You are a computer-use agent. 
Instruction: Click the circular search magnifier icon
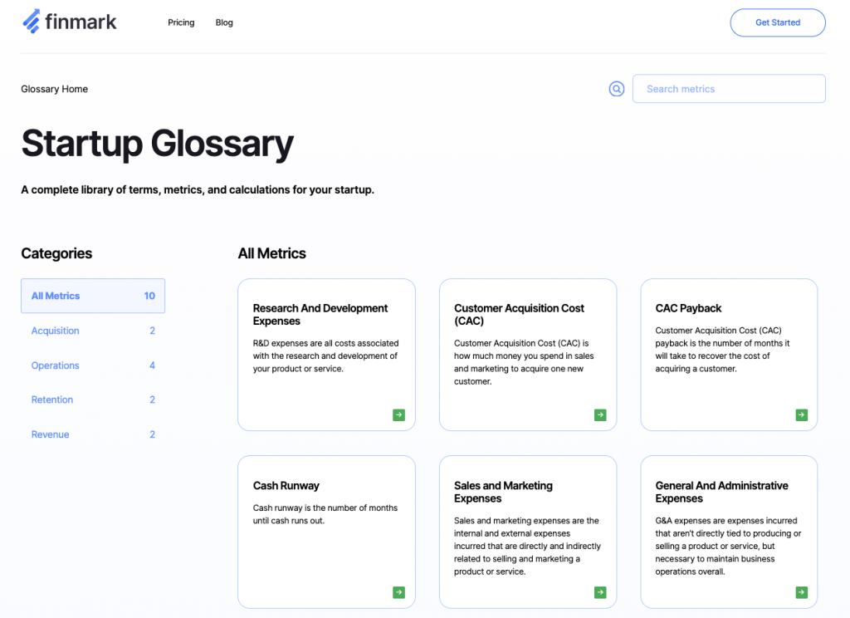pos(616,88)
